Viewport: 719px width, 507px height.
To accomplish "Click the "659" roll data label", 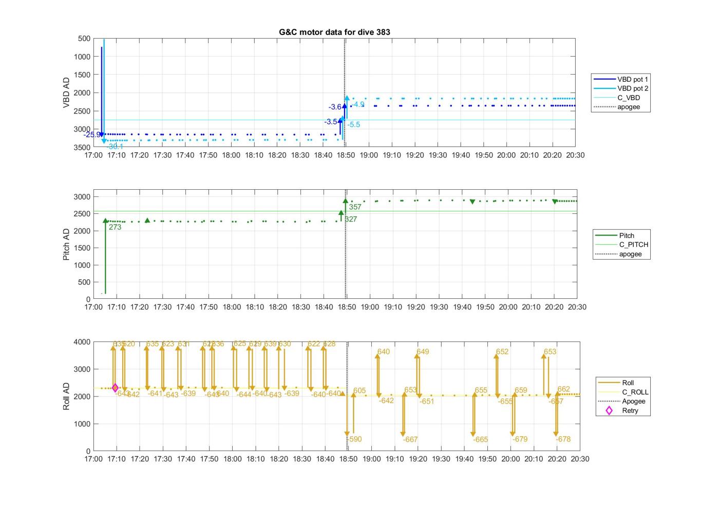I will [521, 390].
